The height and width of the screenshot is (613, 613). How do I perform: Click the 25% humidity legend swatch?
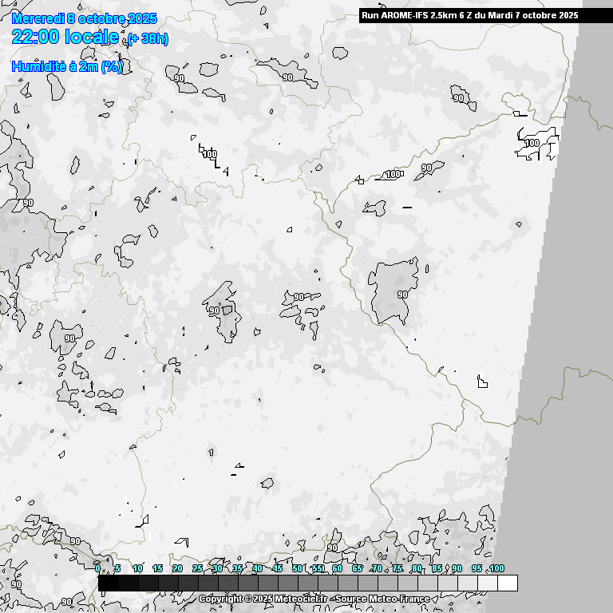click(x=208, y=583)
